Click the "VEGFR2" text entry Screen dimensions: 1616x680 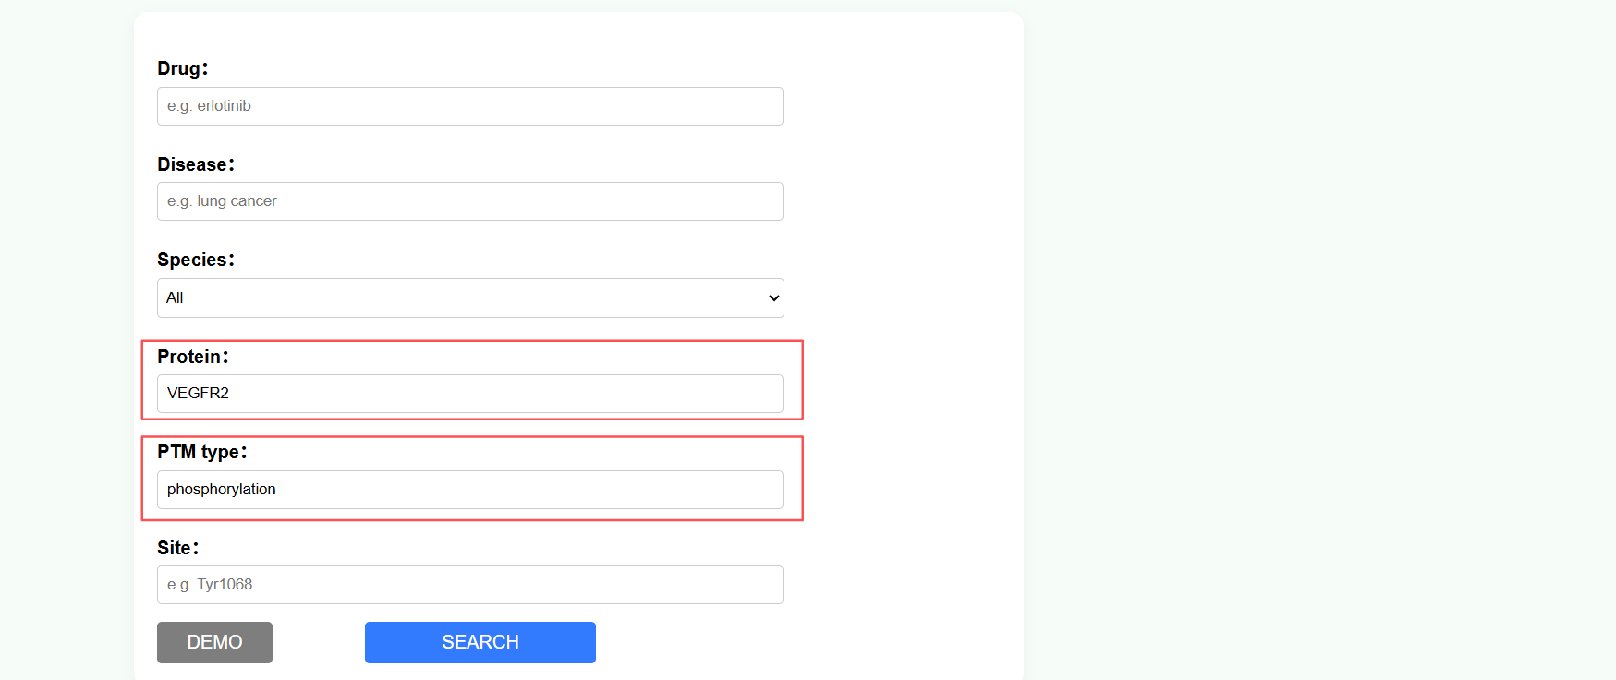tap(198, 394)
